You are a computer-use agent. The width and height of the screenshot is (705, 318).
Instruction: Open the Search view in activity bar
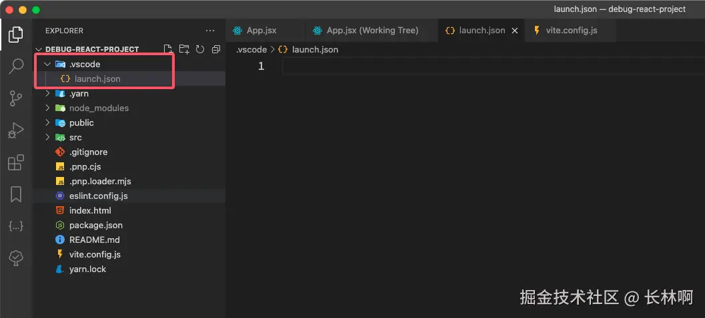(x=16, y=67)
